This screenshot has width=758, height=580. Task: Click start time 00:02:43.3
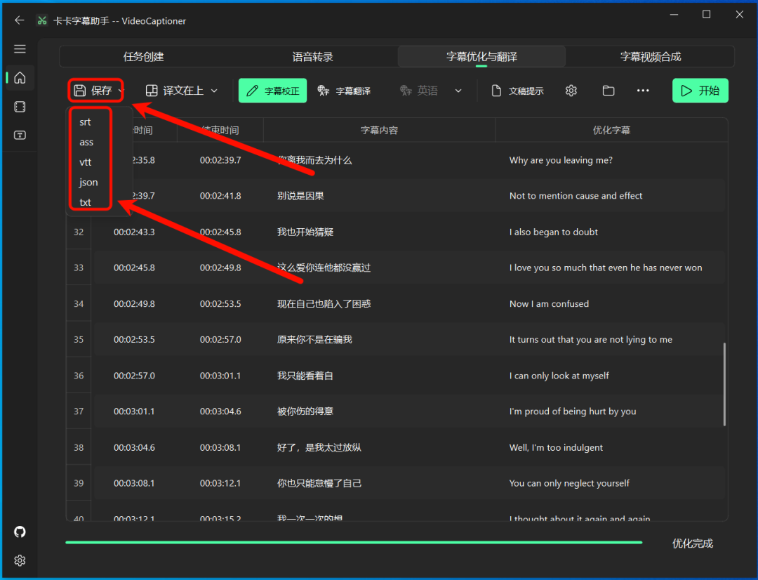(x=134, y=232)
